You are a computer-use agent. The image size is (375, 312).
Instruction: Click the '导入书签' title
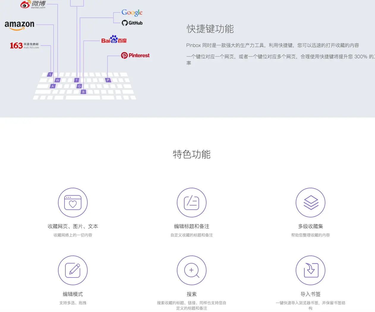(x=311, y=294)
